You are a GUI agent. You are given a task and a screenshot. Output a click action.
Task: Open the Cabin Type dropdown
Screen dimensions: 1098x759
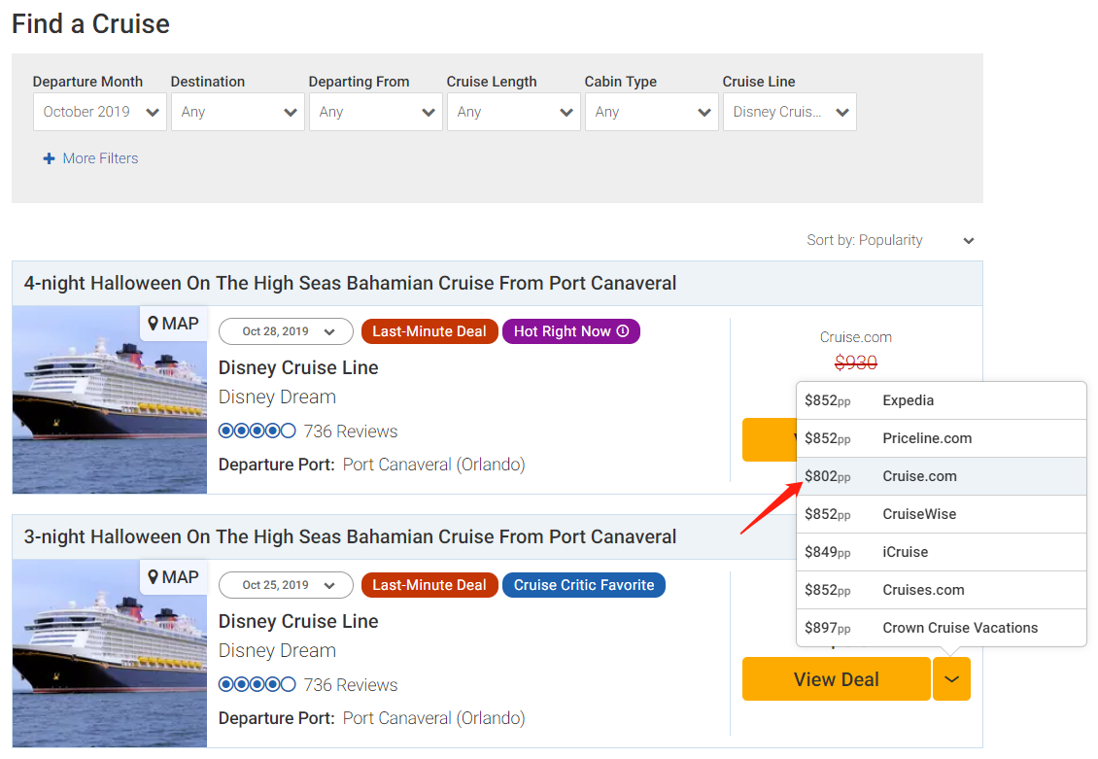[651, 112]
